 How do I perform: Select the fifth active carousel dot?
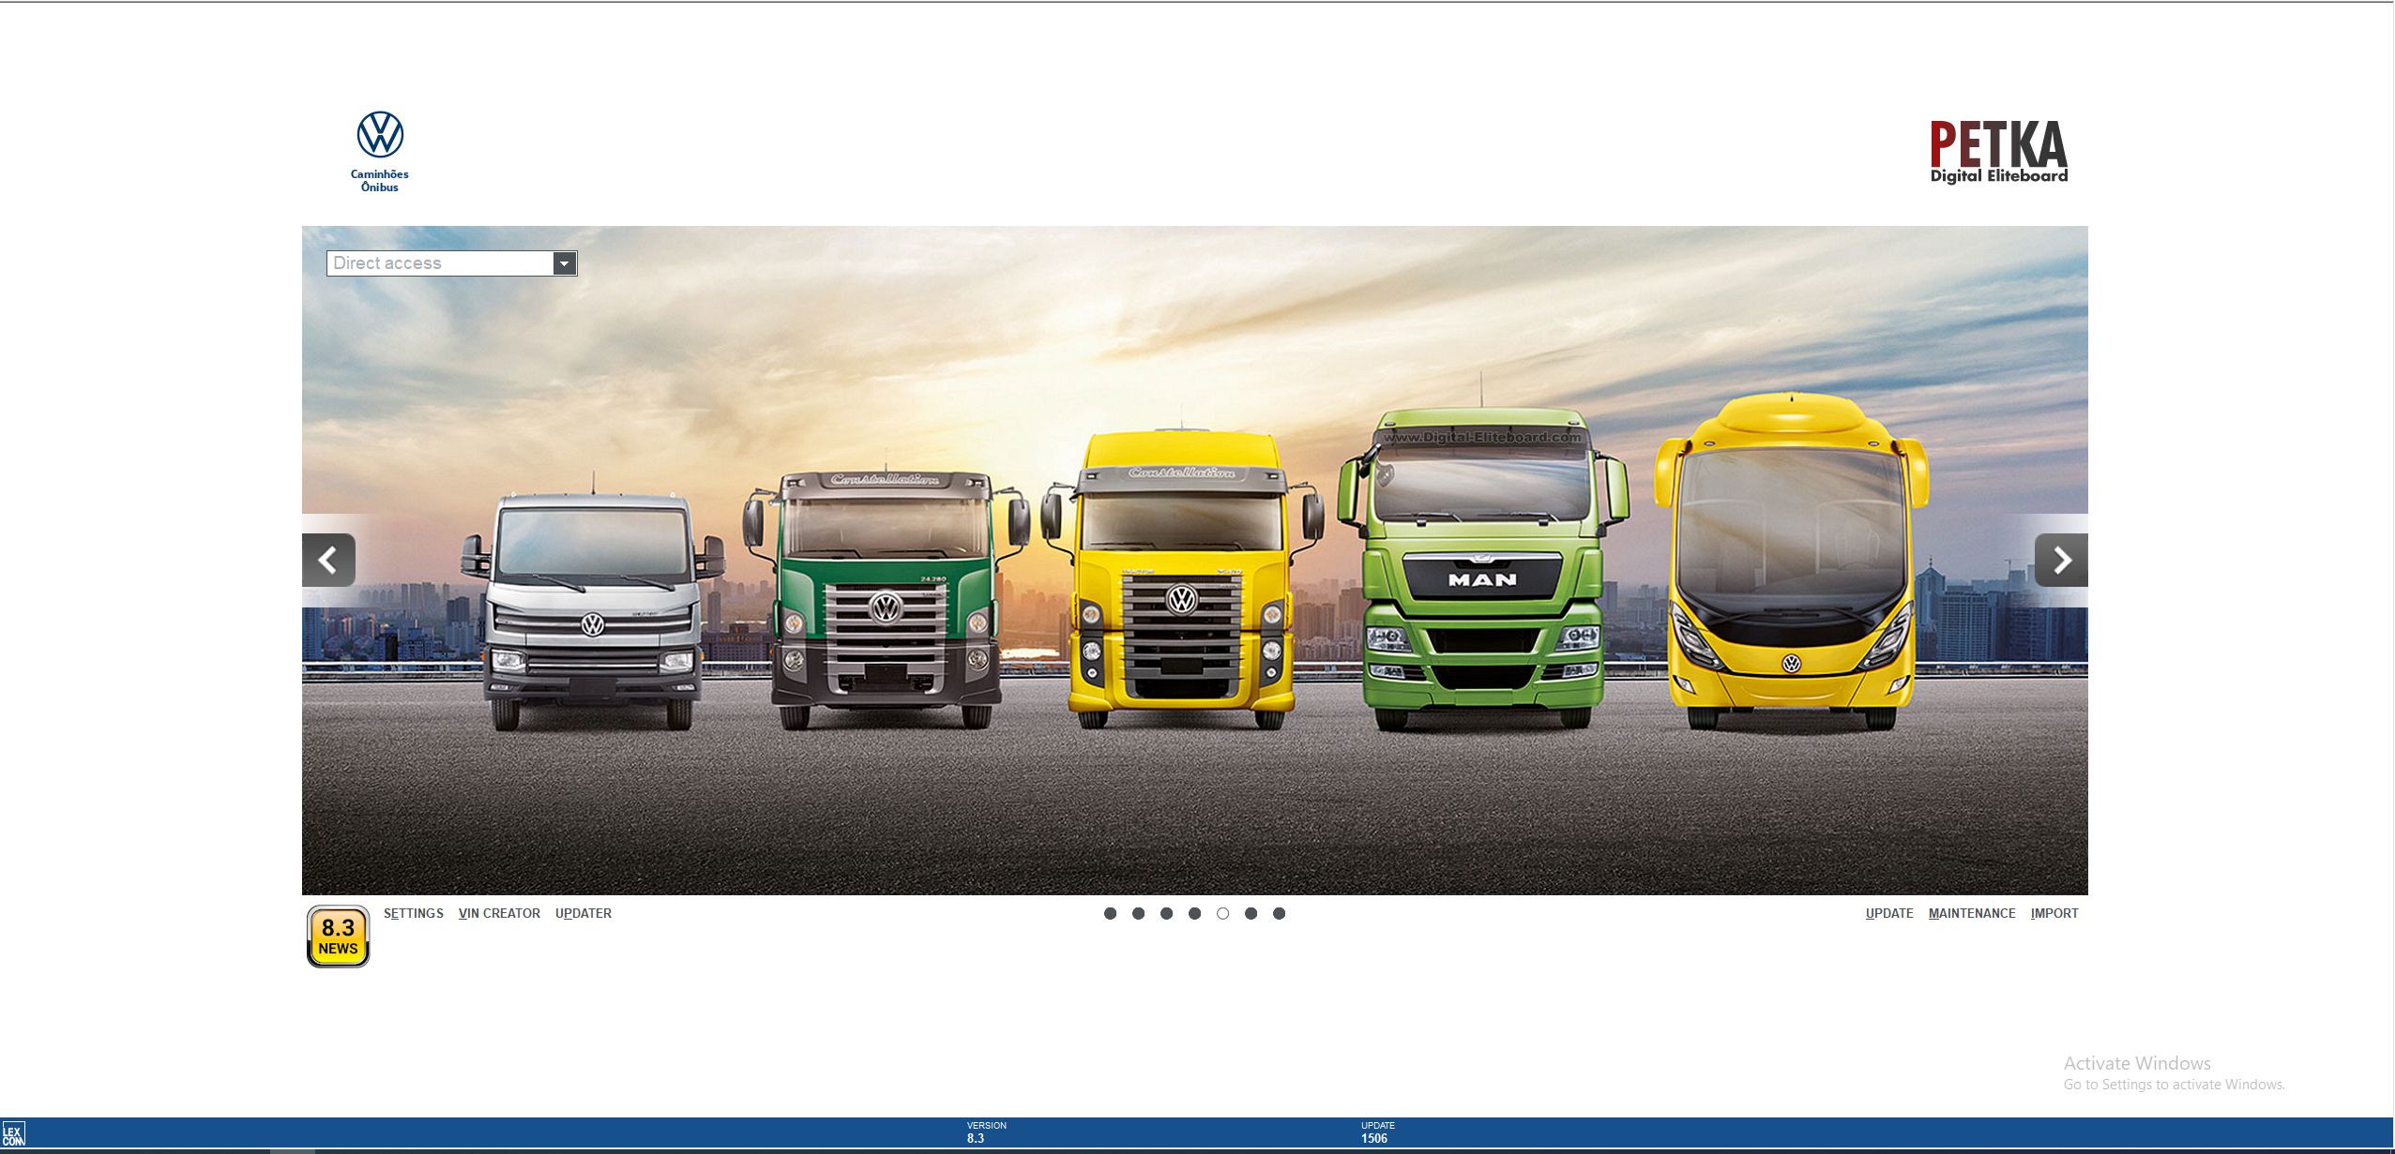click(x=1222, y=913)
